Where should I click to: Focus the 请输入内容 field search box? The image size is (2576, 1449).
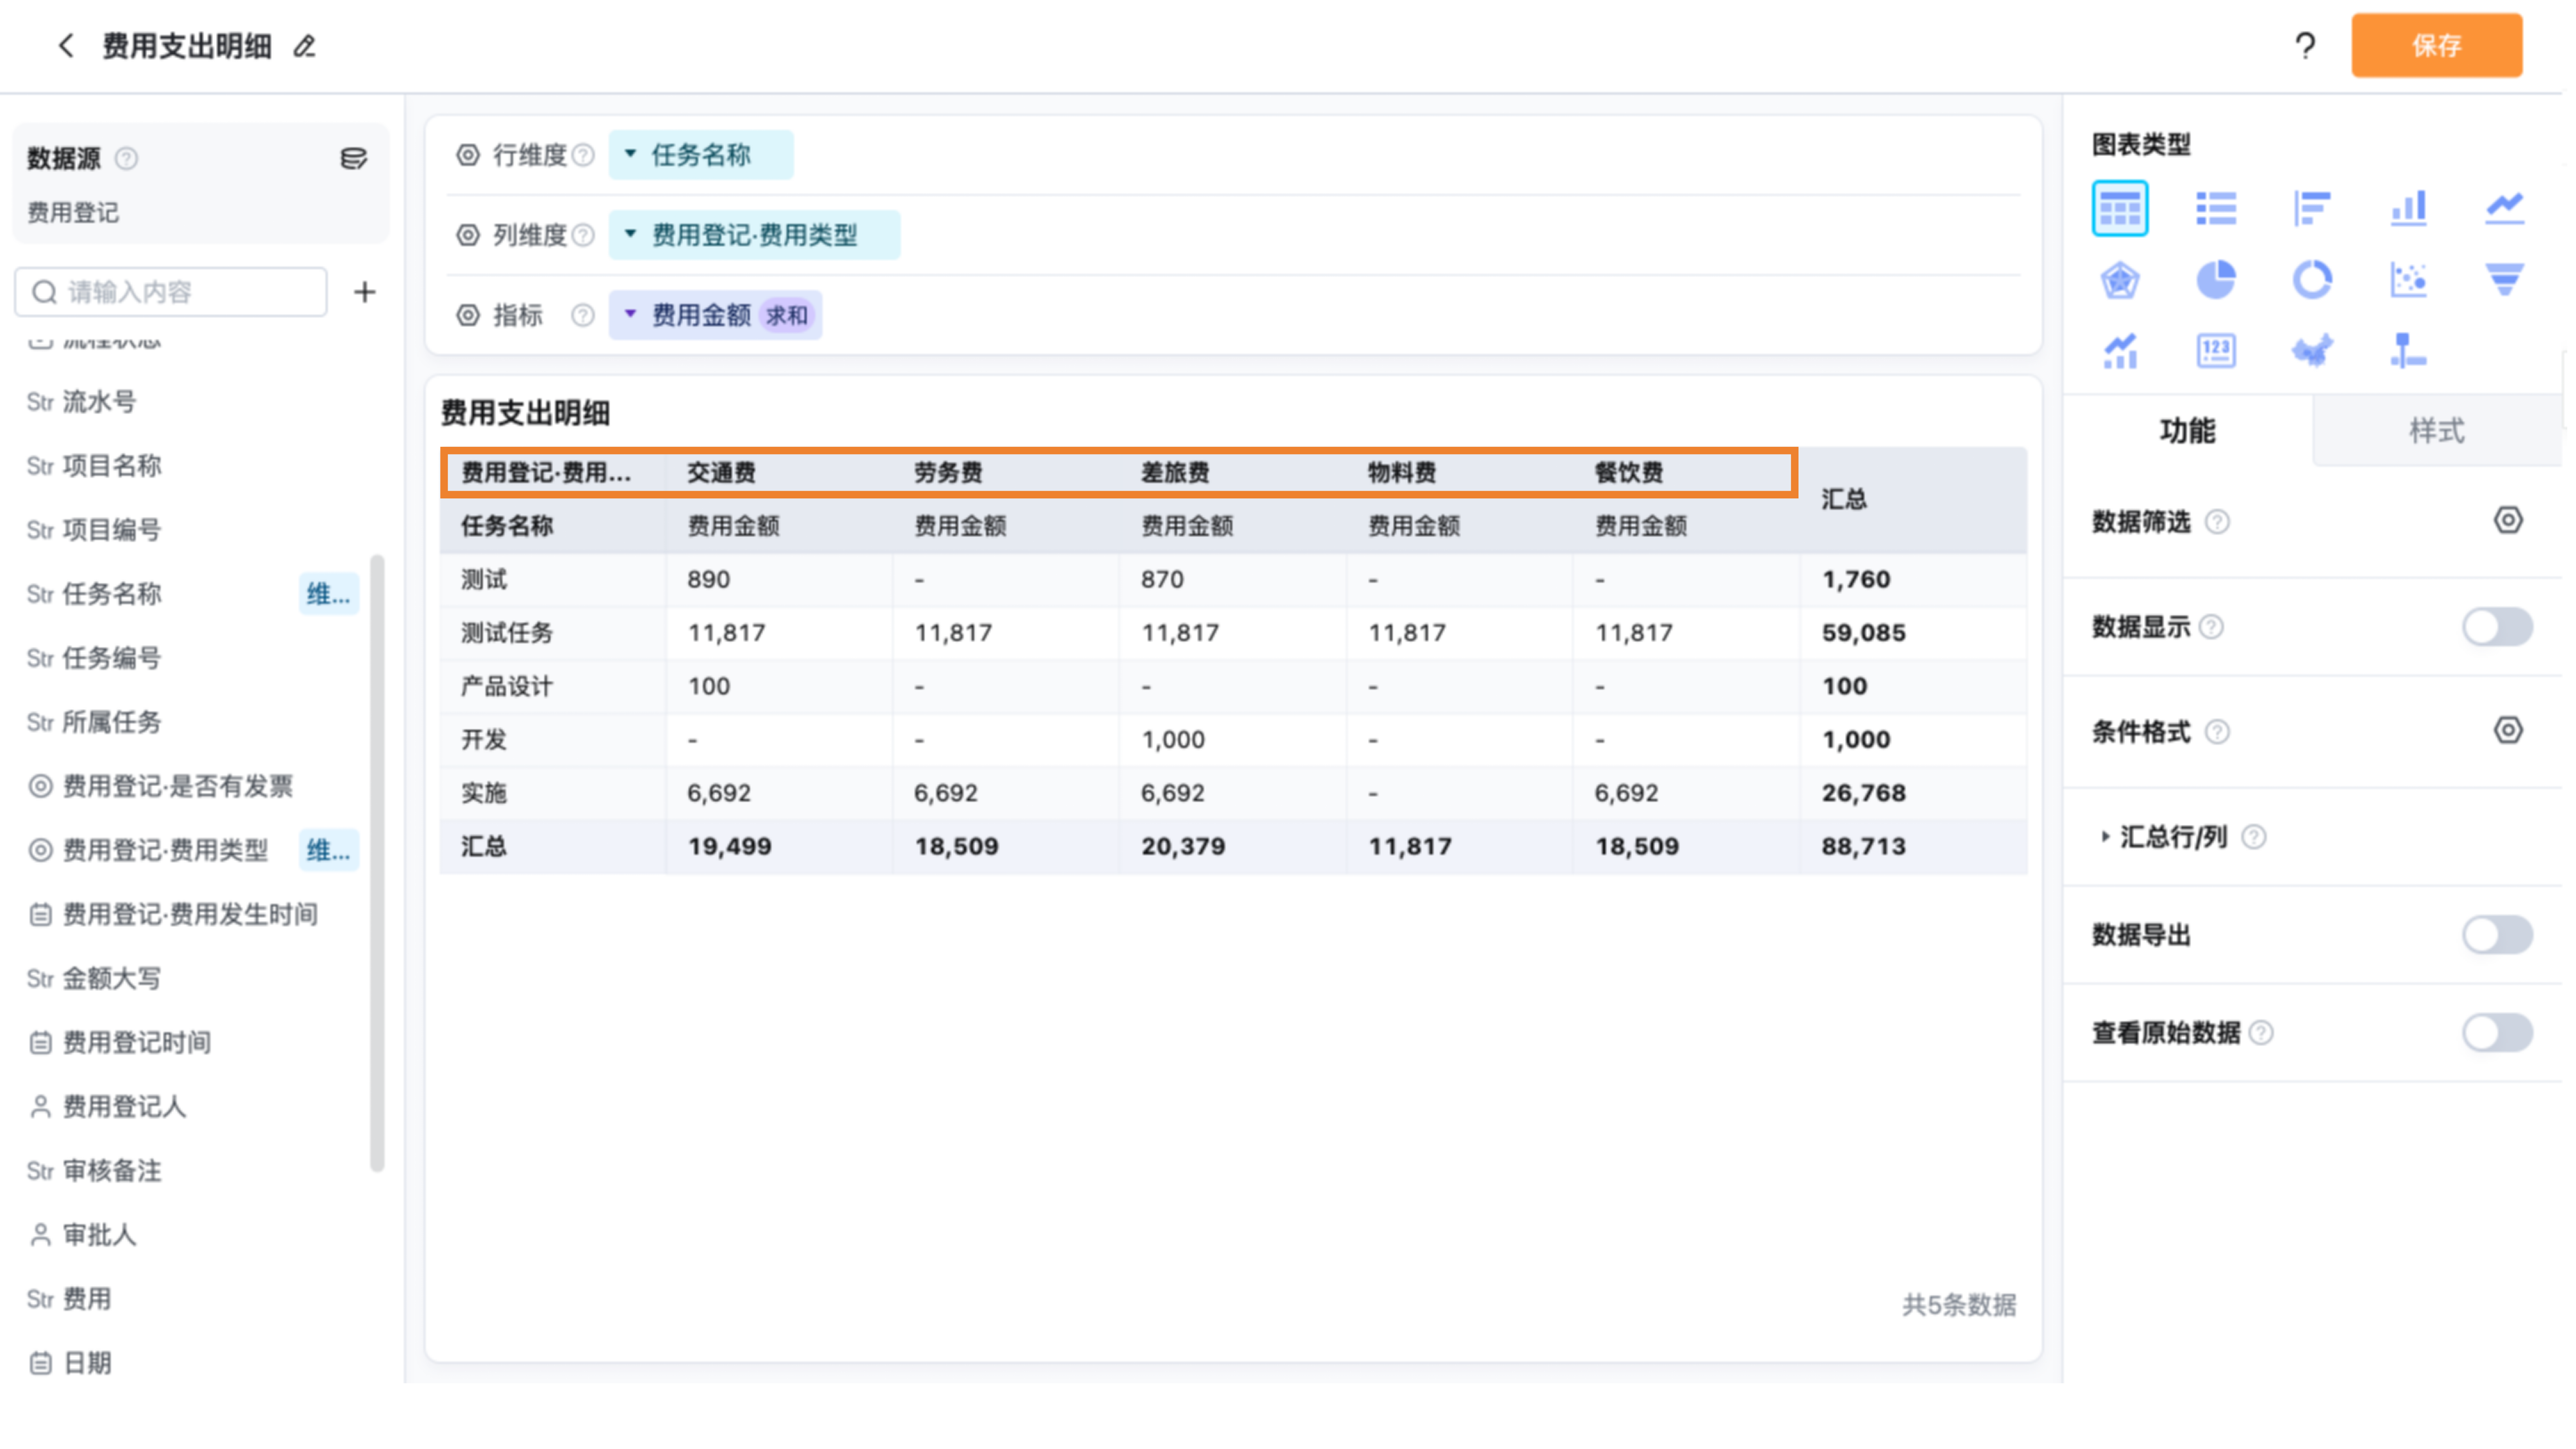[x=171, y=292]
